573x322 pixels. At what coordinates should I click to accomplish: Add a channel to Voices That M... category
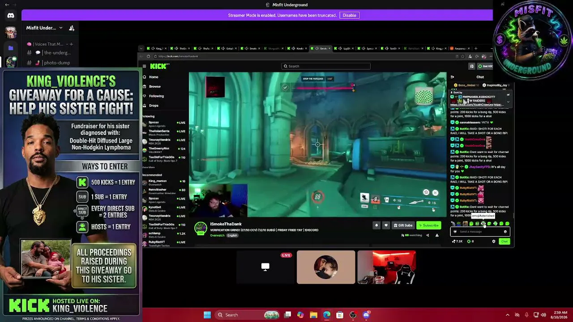pyautogui.click(x=71, y=44)
